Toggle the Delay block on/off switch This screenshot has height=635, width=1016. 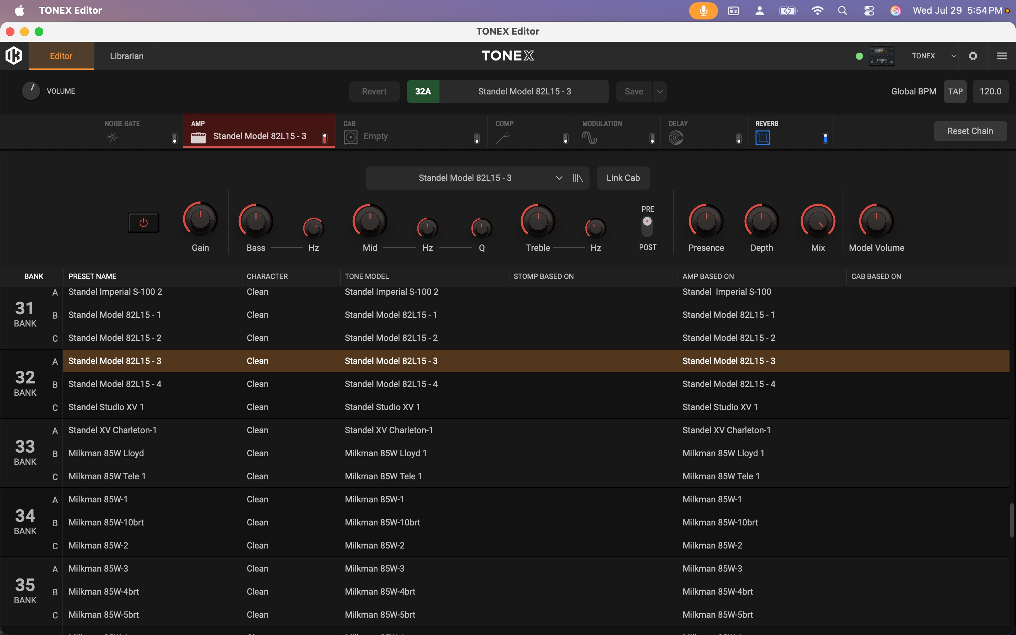(739, 138)
